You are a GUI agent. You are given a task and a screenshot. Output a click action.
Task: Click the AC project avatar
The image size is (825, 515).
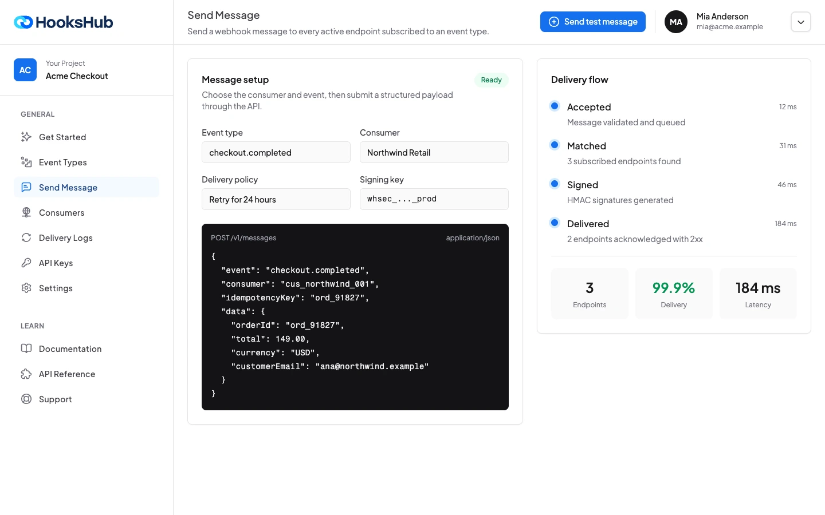point(25,70)
